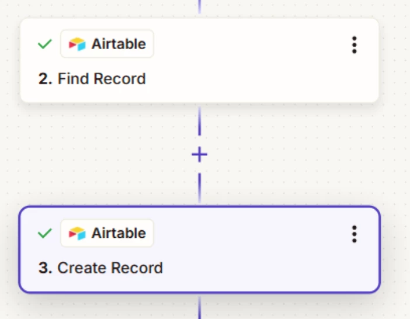410x319 pixels.
Task: Click the step number '3.' label
Action: pos(45,268)
